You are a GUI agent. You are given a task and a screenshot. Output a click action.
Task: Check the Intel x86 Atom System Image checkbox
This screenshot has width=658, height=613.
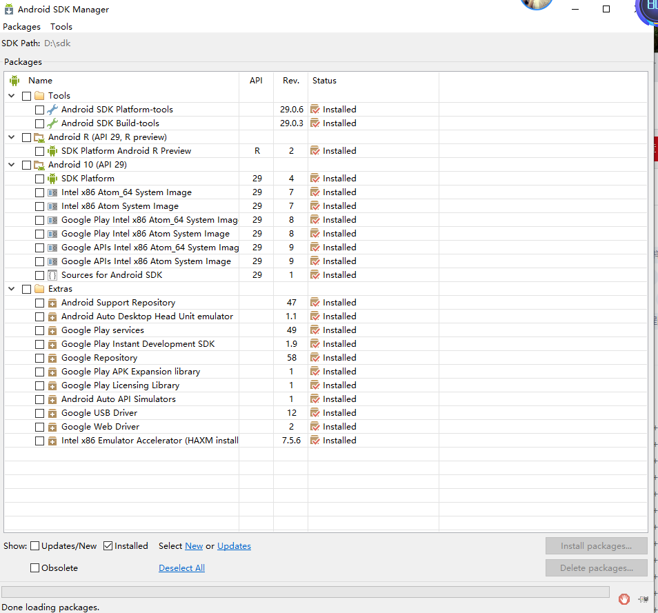tap(39, 206)
